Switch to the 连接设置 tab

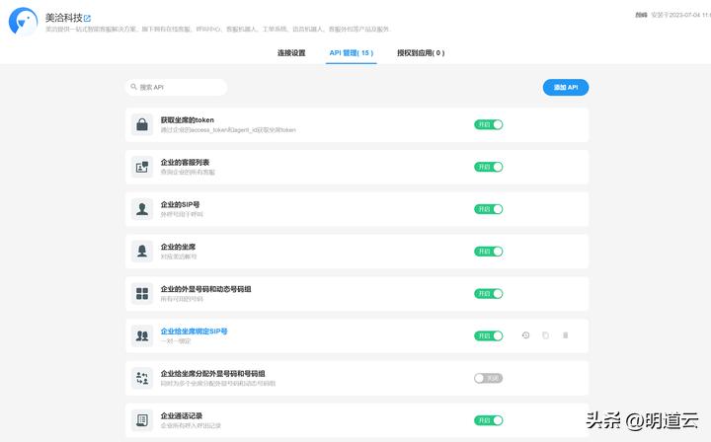291,53
